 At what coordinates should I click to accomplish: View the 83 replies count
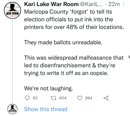[x=35, y=98]
